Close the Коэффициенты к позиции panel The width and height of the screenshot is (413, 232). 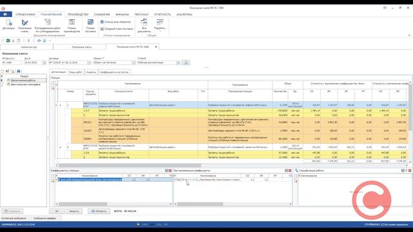tap(170, 171)
